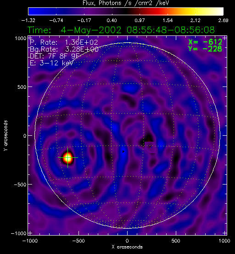
Task: Click the DET: 7F 8F 9F label
Action: click(55, 56)
